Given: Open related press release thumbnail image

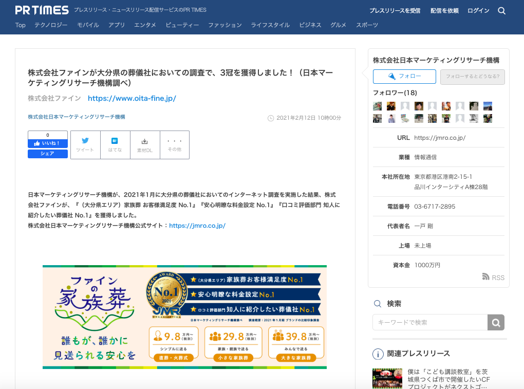Looking at the screenshot, I should [387, 378].
